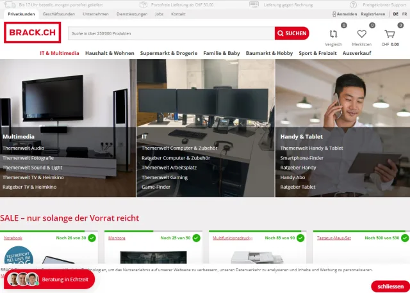Open the Kontakt menu item
Screen dimensions: 410x293
tap(178, 14)
